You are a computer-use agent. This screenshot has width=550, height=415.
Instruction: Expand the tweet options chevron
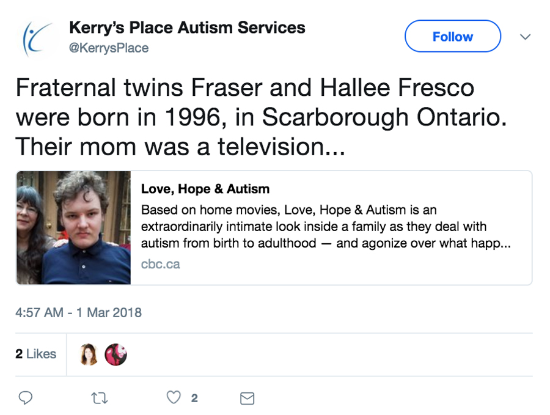pos(524,37)
